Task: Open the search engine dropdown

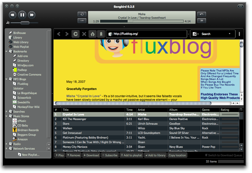Action: (x=196, y=34)
